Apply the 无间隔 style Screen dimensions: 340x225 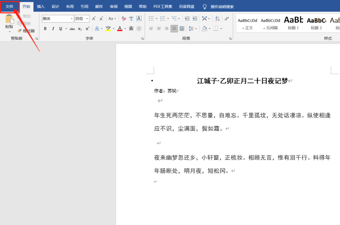click(271, 24)
